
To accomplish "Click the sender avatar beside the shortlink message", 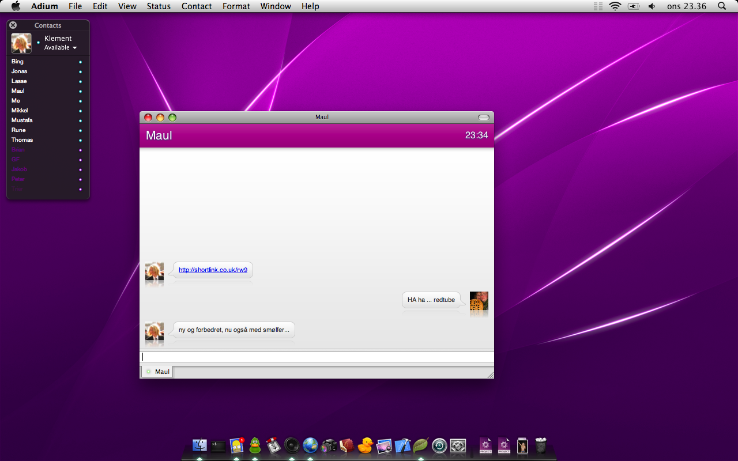I will [x=155, y=271].
